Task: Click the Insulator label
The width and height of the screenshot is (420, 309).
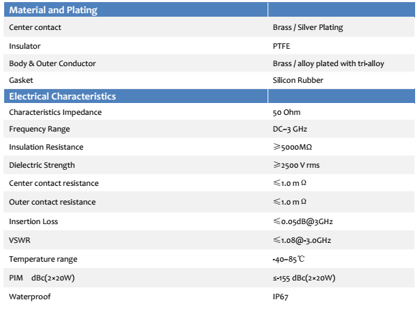Action: click(24, 46)
